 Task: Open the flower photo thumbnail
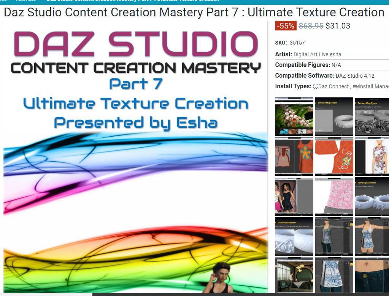(294, 116)
